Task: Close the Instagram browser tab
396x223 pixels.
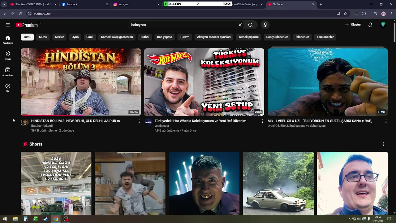Action: coord(159,4)
